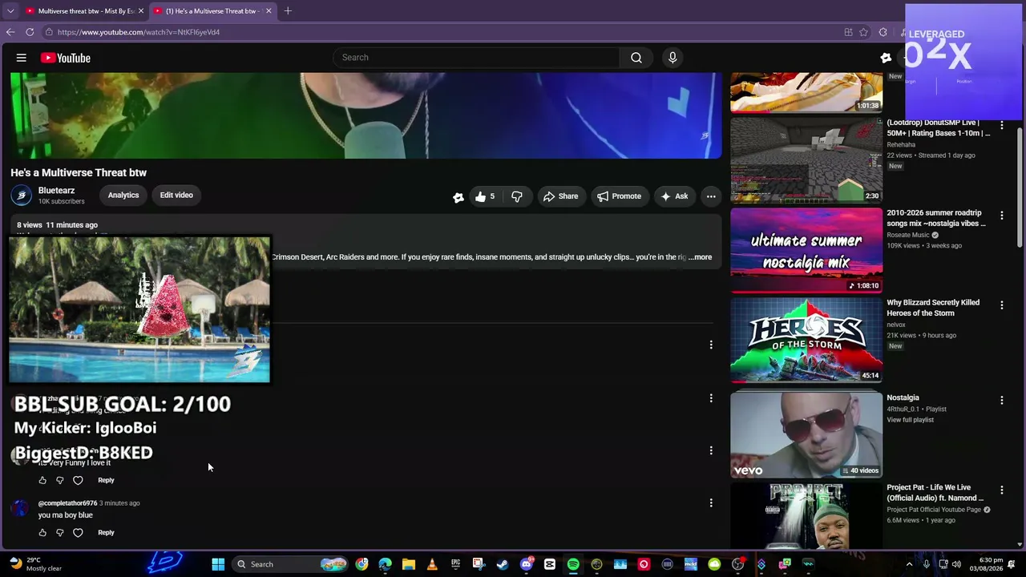Open the Epic Games launcher taskbar icon
1026x577 pixels.
pyautogui.click(x=455, y=564)
